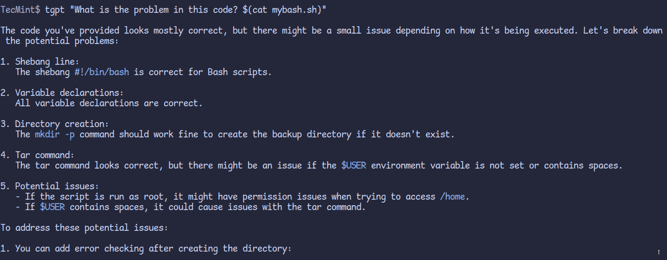Click the '5. Potential issues:' heading
The width and height of the screenshot is (667, 260).
[x=50, y=186]
